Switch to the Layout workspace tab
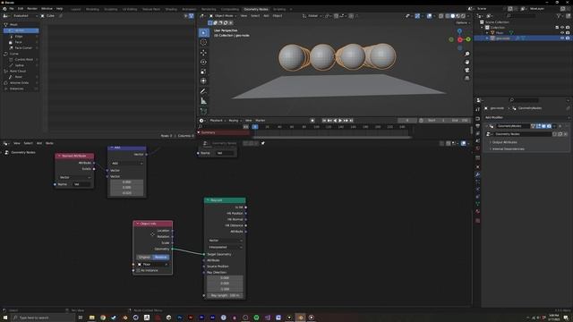Screen dimensions: 573x322 coord(75,9)
